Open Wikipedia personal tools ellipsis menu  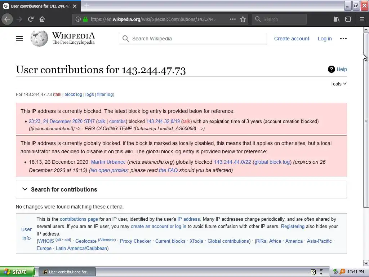click(x=343, y=39)
